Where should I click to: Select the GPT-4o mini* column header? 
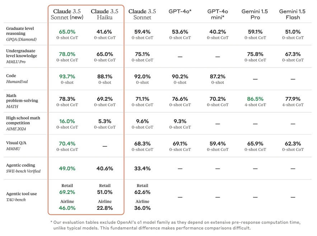(218, 14)
